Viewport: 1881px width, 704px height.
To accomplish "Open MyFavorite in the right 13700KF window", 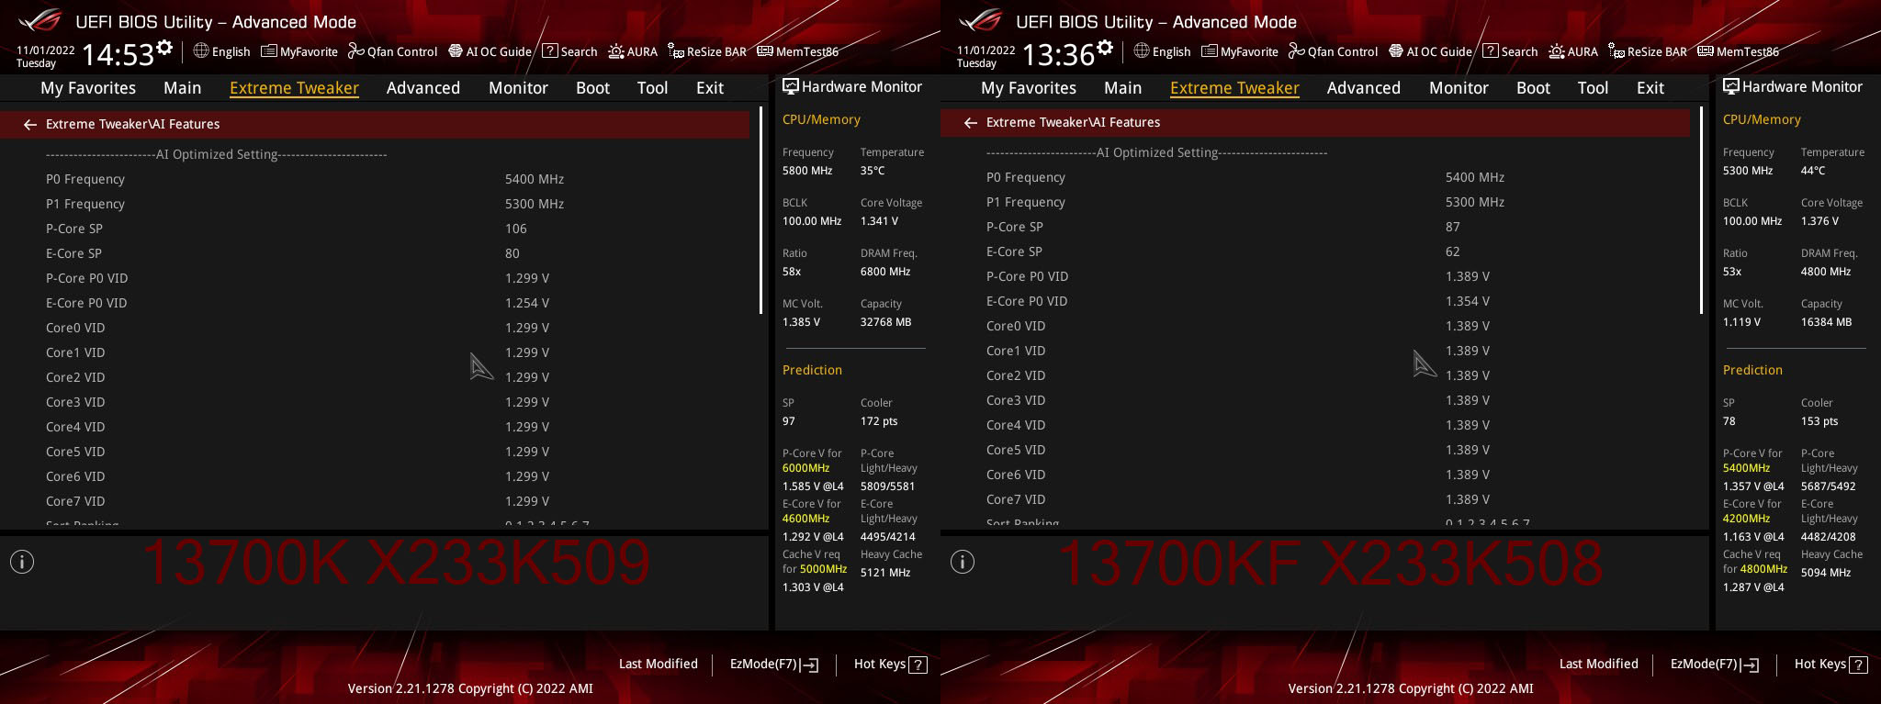I will [1240, 51].
